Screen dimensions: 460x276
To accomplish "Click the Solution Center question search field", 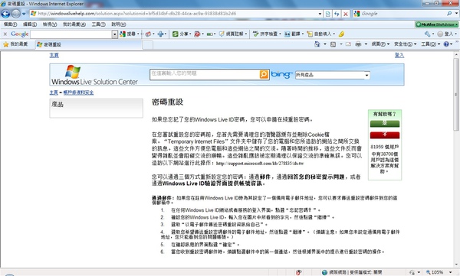I will tap(204, 74).
